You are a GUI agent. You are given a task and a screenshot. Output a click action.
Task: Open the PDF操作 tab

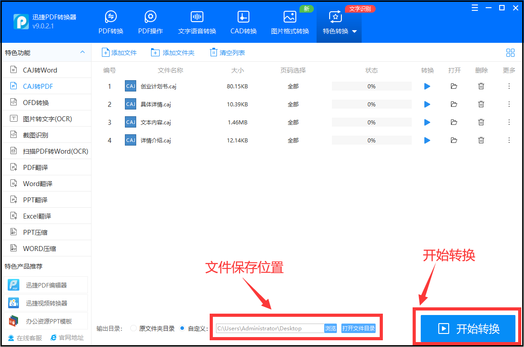[150, 23]
